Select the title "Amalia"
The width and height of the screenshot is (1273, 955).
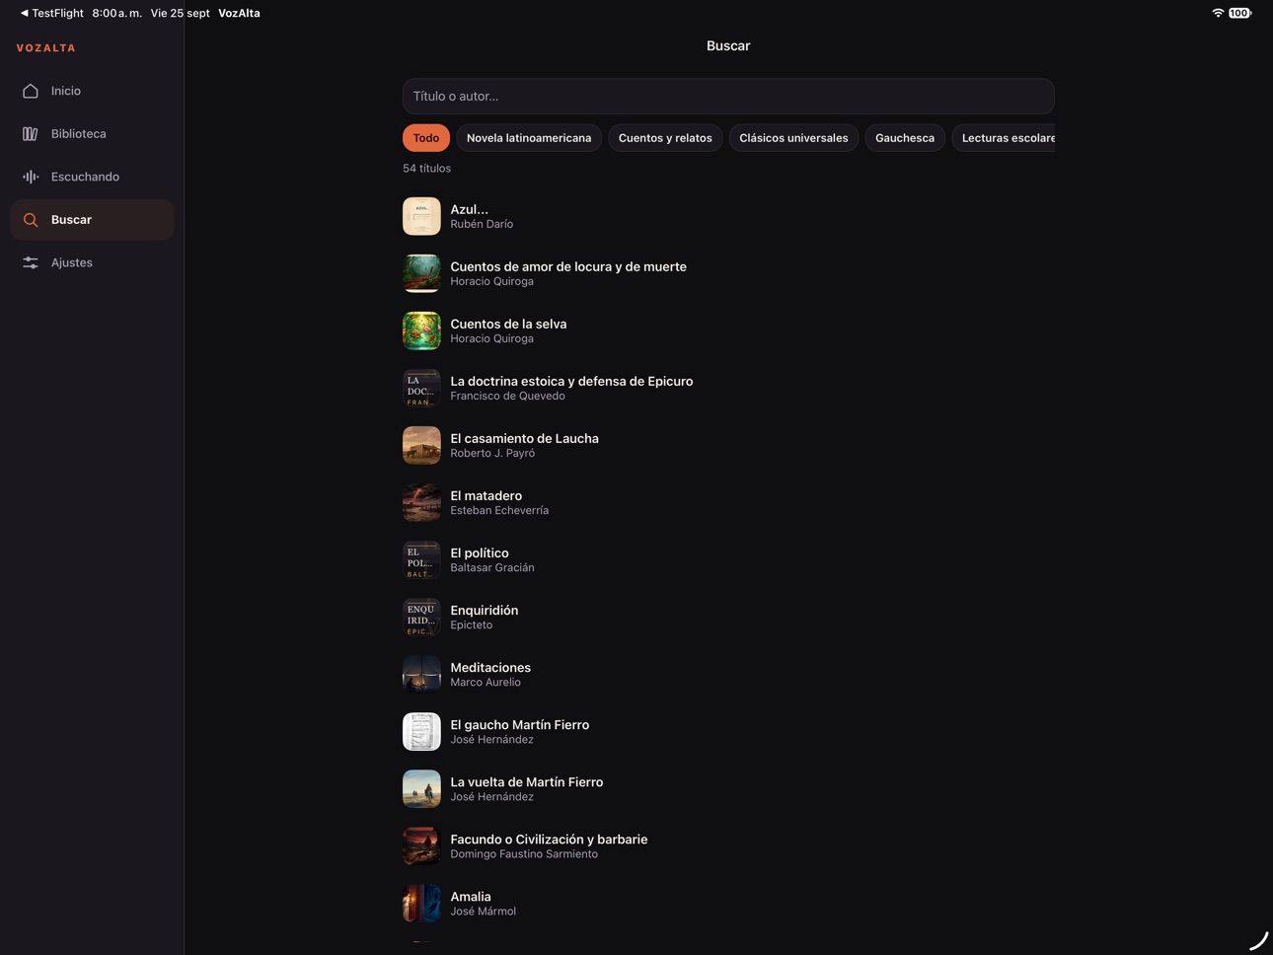pyautogui.click(x=471, y=897)
